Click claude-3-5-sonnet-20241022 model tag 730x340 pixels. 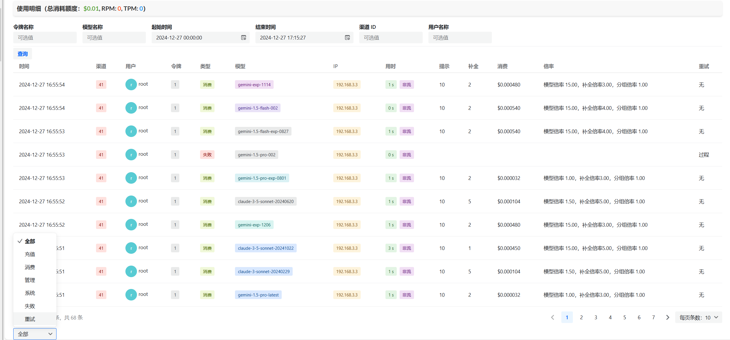pos(266,248)
